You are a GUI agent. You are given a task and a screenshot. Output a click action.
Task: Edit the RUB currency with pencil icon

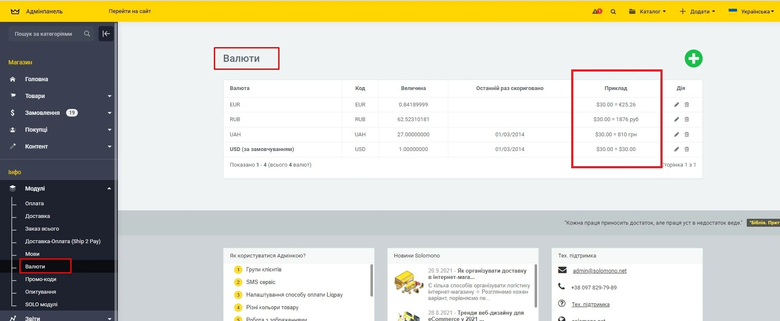(676, 119)
